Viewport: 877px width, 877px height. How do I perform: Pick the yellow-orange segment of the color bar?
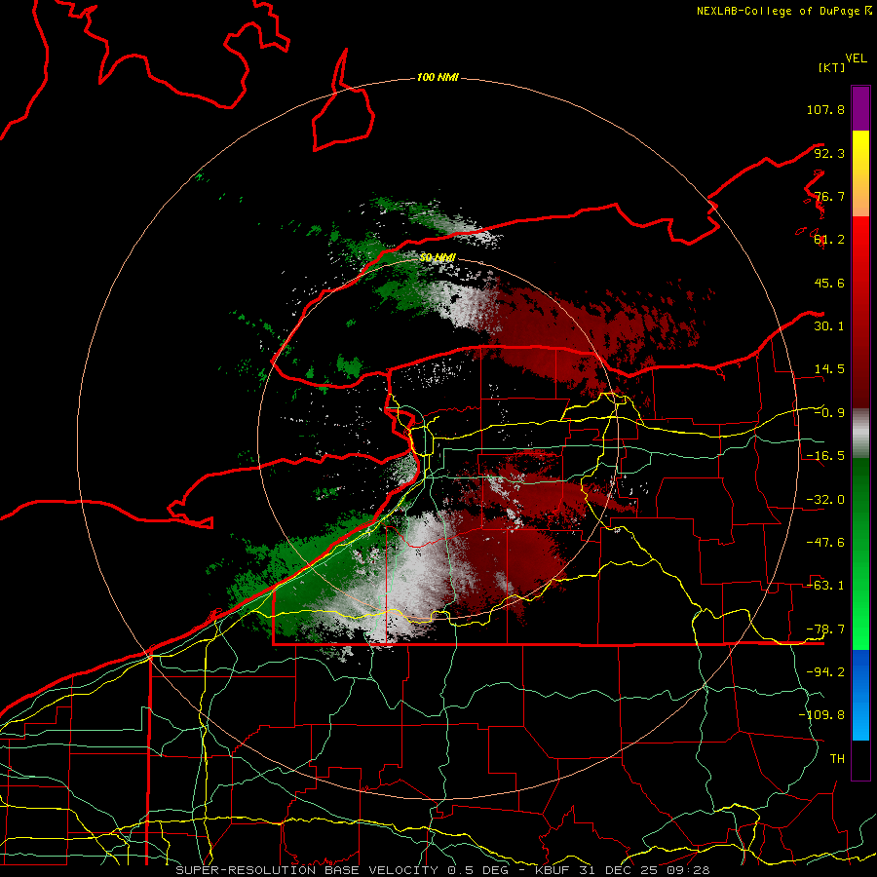pos(860,173)
